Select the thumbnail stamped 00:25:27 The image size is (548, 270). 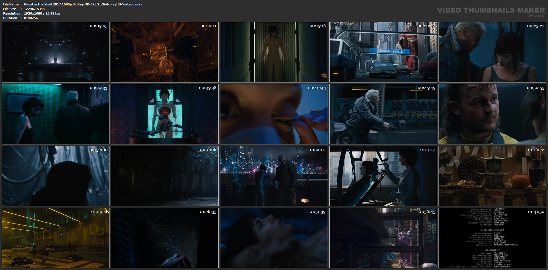click(x=492, y=52)
